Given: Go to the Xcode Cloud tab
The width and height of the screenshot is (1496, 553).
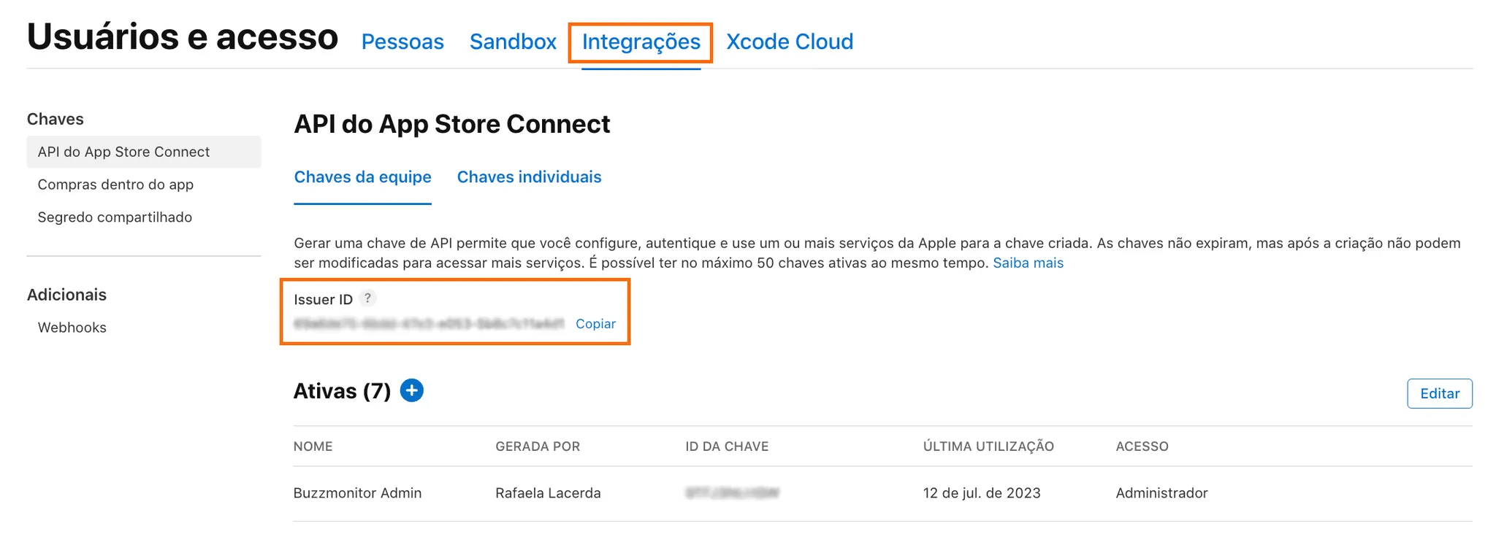Looking at the screenshot, I should point(789,42).
